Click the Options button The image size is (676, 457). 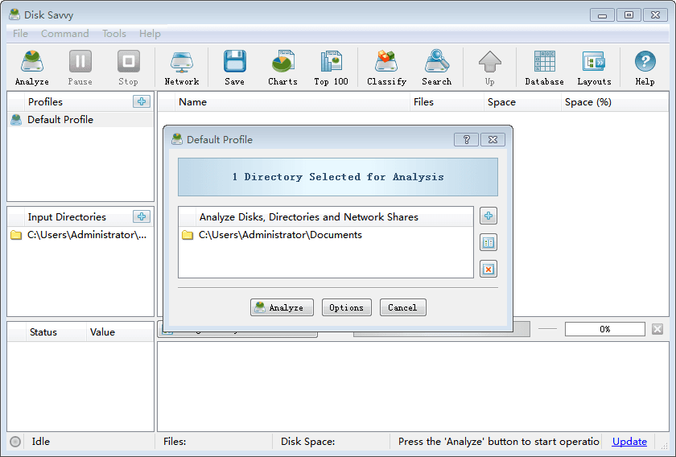[347, 307]
